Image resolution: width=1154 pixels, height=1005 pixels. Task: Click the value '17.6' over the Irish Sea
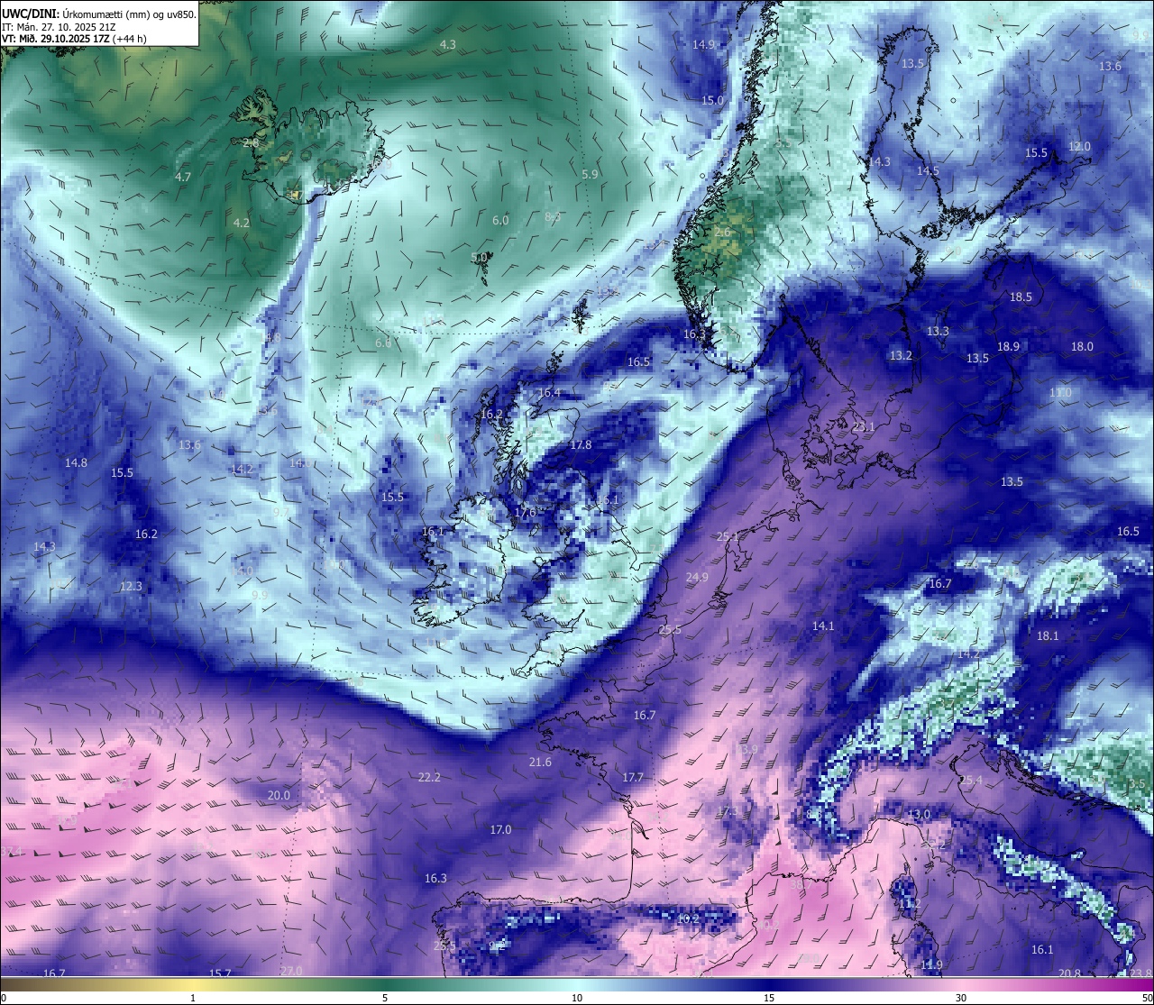pos(525,512)
